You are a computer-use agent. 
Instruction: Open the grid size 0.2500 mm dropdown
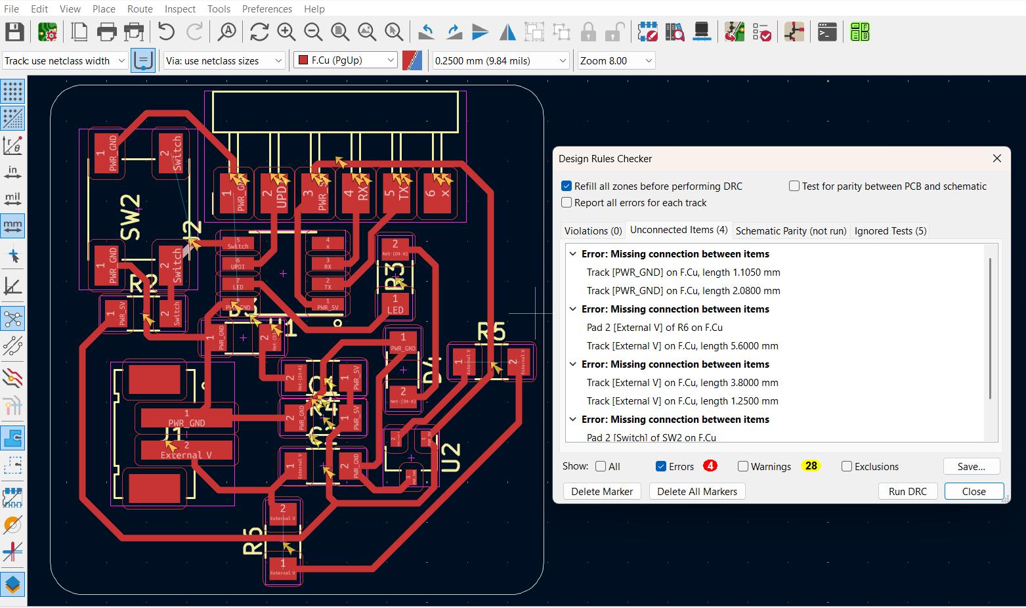[x=500, y=60]
